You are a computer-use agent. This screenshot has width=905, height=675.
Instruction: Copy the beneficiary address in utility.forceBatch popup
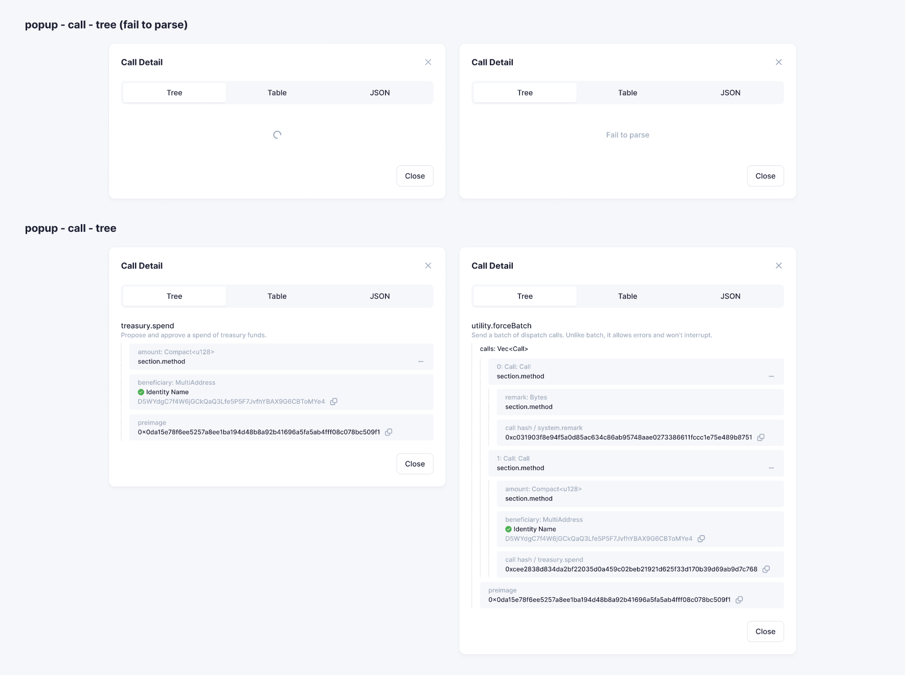702,538
